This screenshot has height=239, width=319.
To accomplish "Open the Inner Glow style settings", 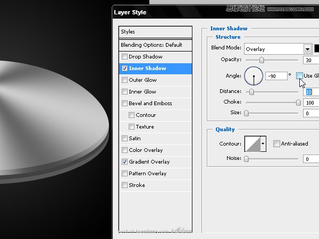I will (155, 92).
